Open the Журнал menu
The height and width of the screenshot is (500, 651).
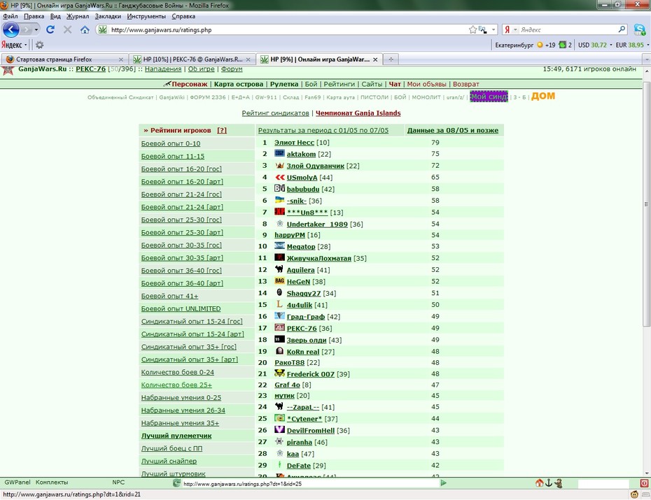coord(78,16)
